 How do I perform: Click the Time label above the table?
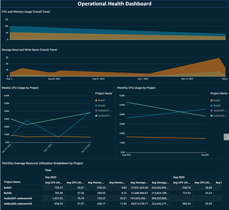click(x=48, y=170)
